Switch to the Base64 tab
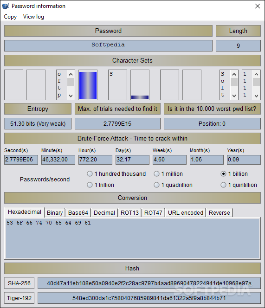 click(x=78, y=213)
